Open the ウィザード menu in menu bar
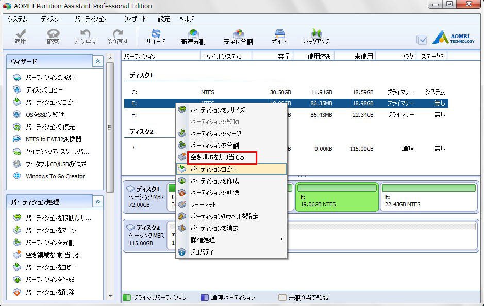The height and width of the screenshot is (306, 484). pos(135,19)
